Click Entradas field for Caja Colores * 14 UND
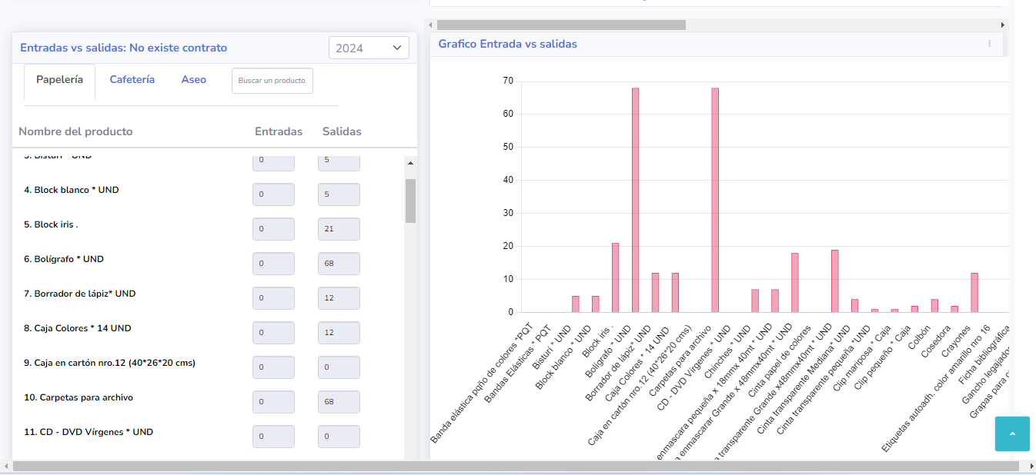 [273, 333]
